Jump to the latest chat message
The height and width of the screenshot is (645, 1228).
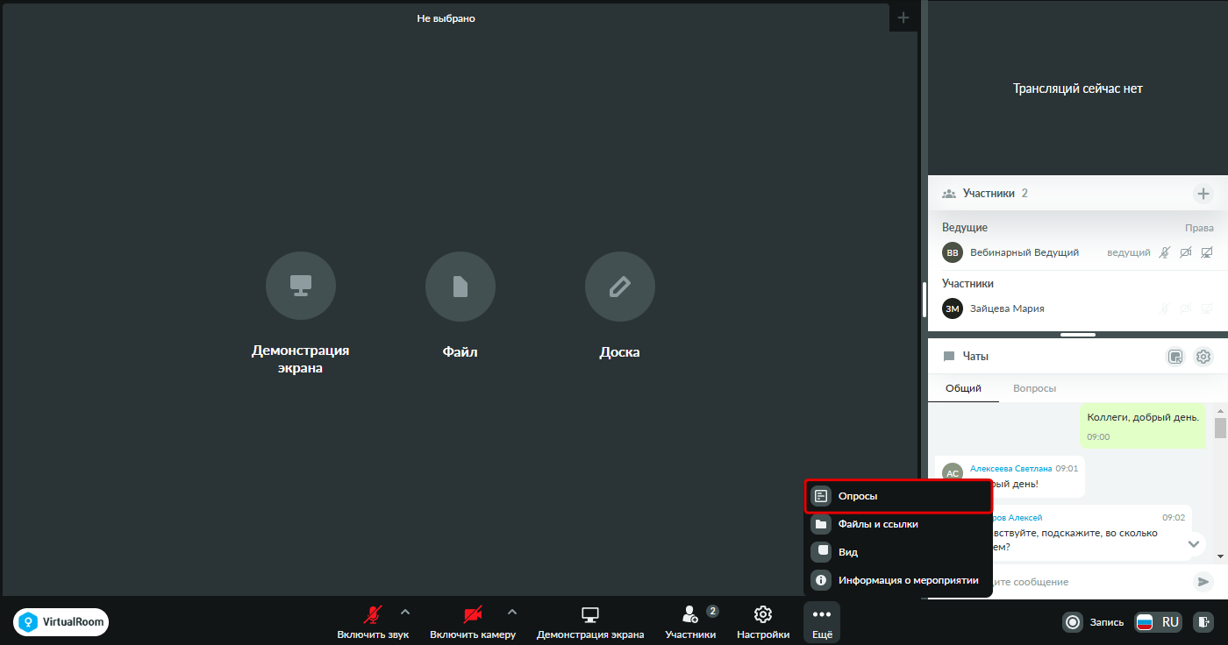[1193, 544]
